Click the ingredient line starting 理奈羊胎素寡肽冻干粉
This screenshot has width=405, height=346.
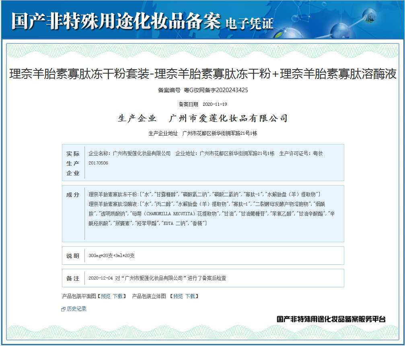pyautogui.click(x=204, y=194)
